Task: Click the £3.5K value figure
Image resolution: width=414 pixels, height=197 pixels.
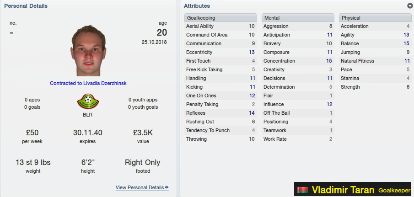Action: point(143,133)
